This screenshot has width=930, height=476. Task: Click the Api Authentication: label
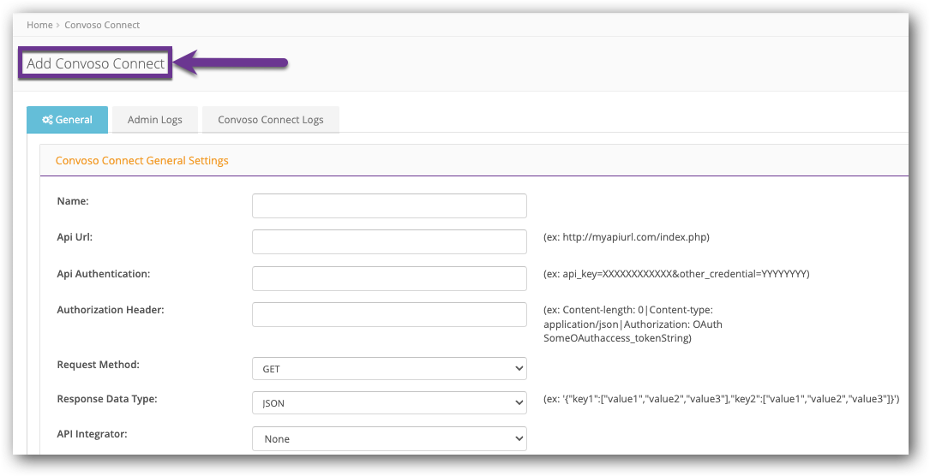pyautogui.click(x=104, y=273)
